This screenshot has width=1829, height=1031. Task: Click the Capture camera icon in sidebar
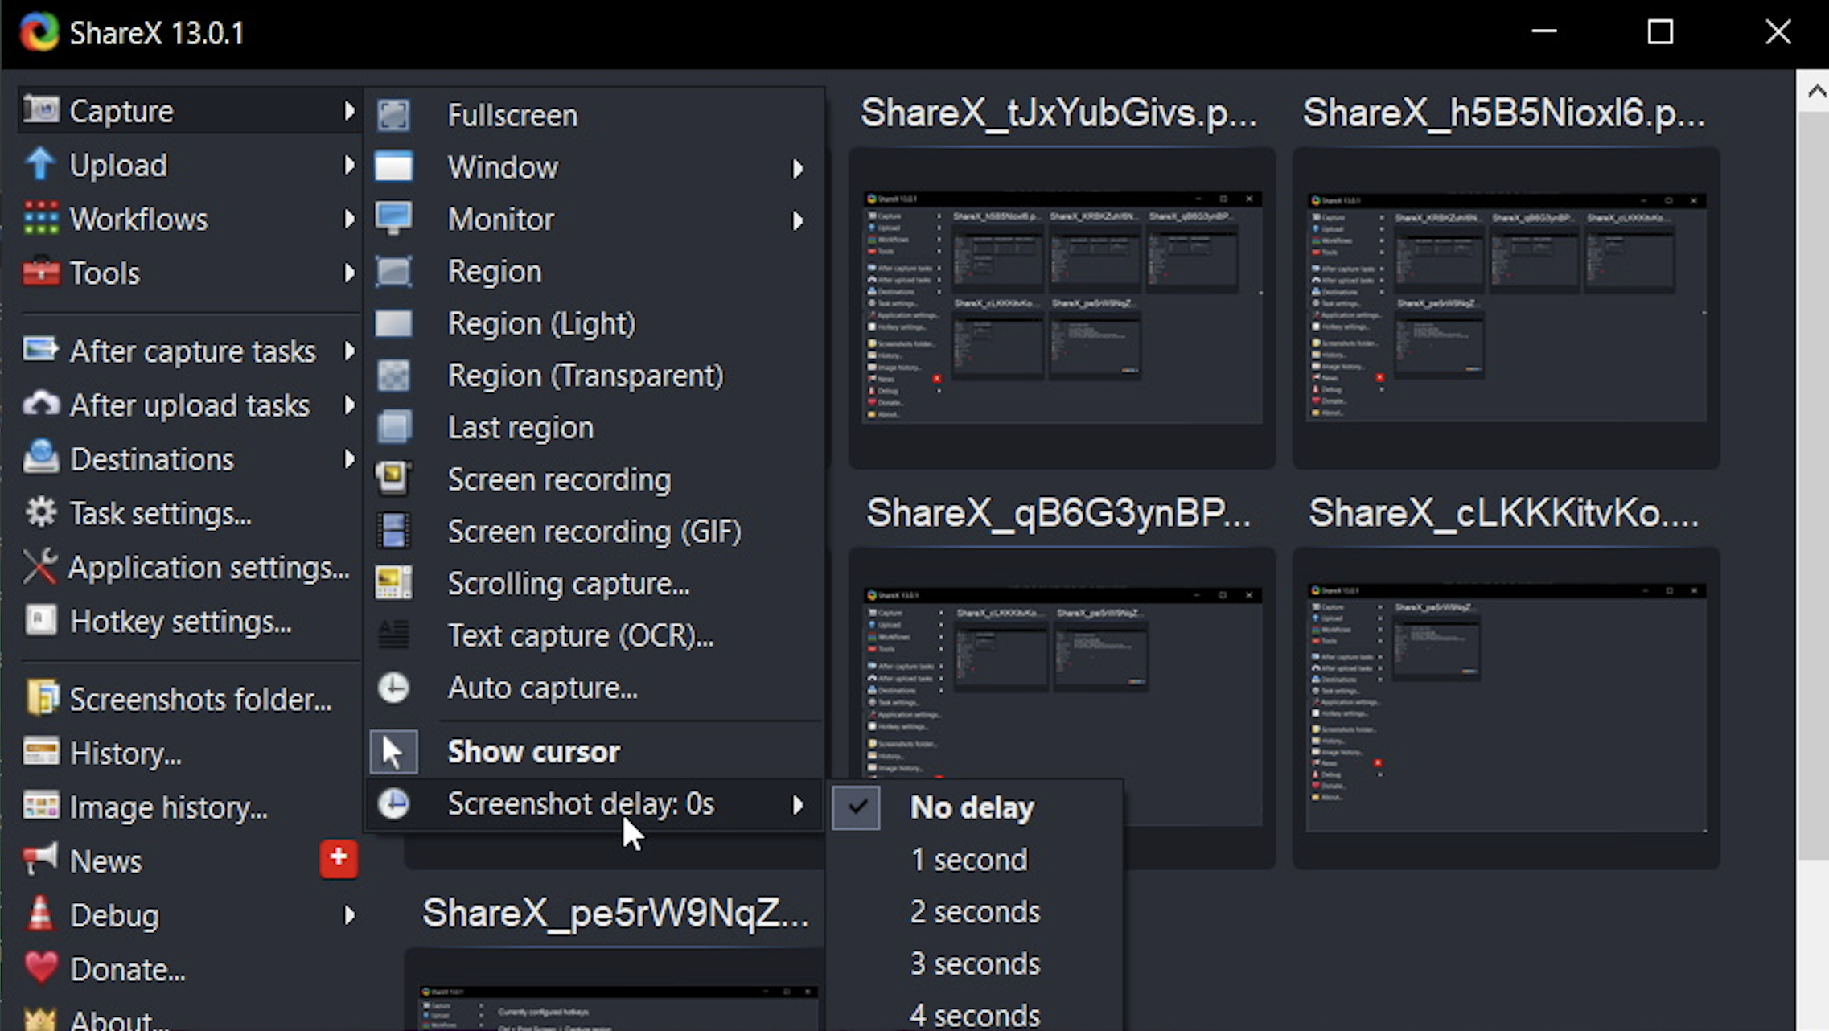pos(40,109)
